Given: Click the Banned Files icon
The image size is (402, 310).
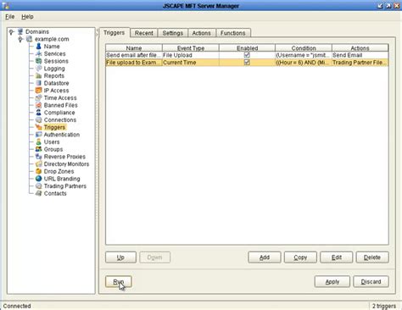Looking at the screenshot, I should pyautogui.click(x=39, y=105).
